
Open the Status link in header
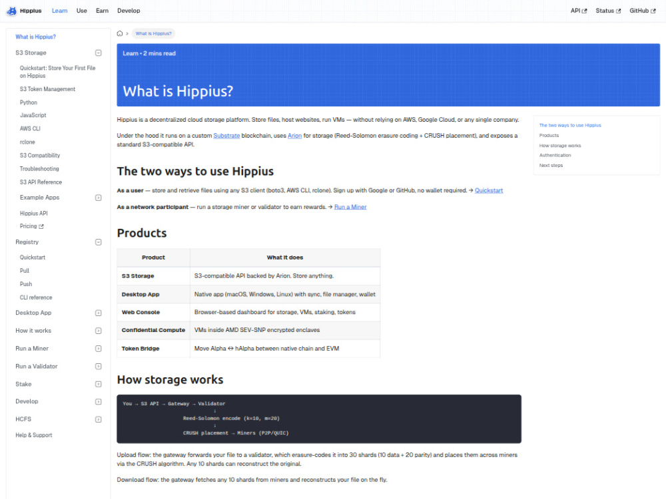[608, 11]
